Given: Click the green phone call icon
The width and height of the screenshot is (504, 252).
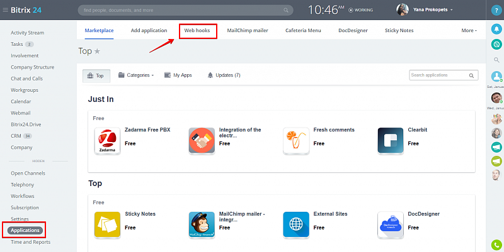Looking at the screenshot, I should coord(496,245).
